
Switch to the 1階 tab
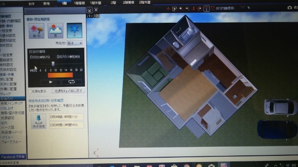tap(64, 3)
